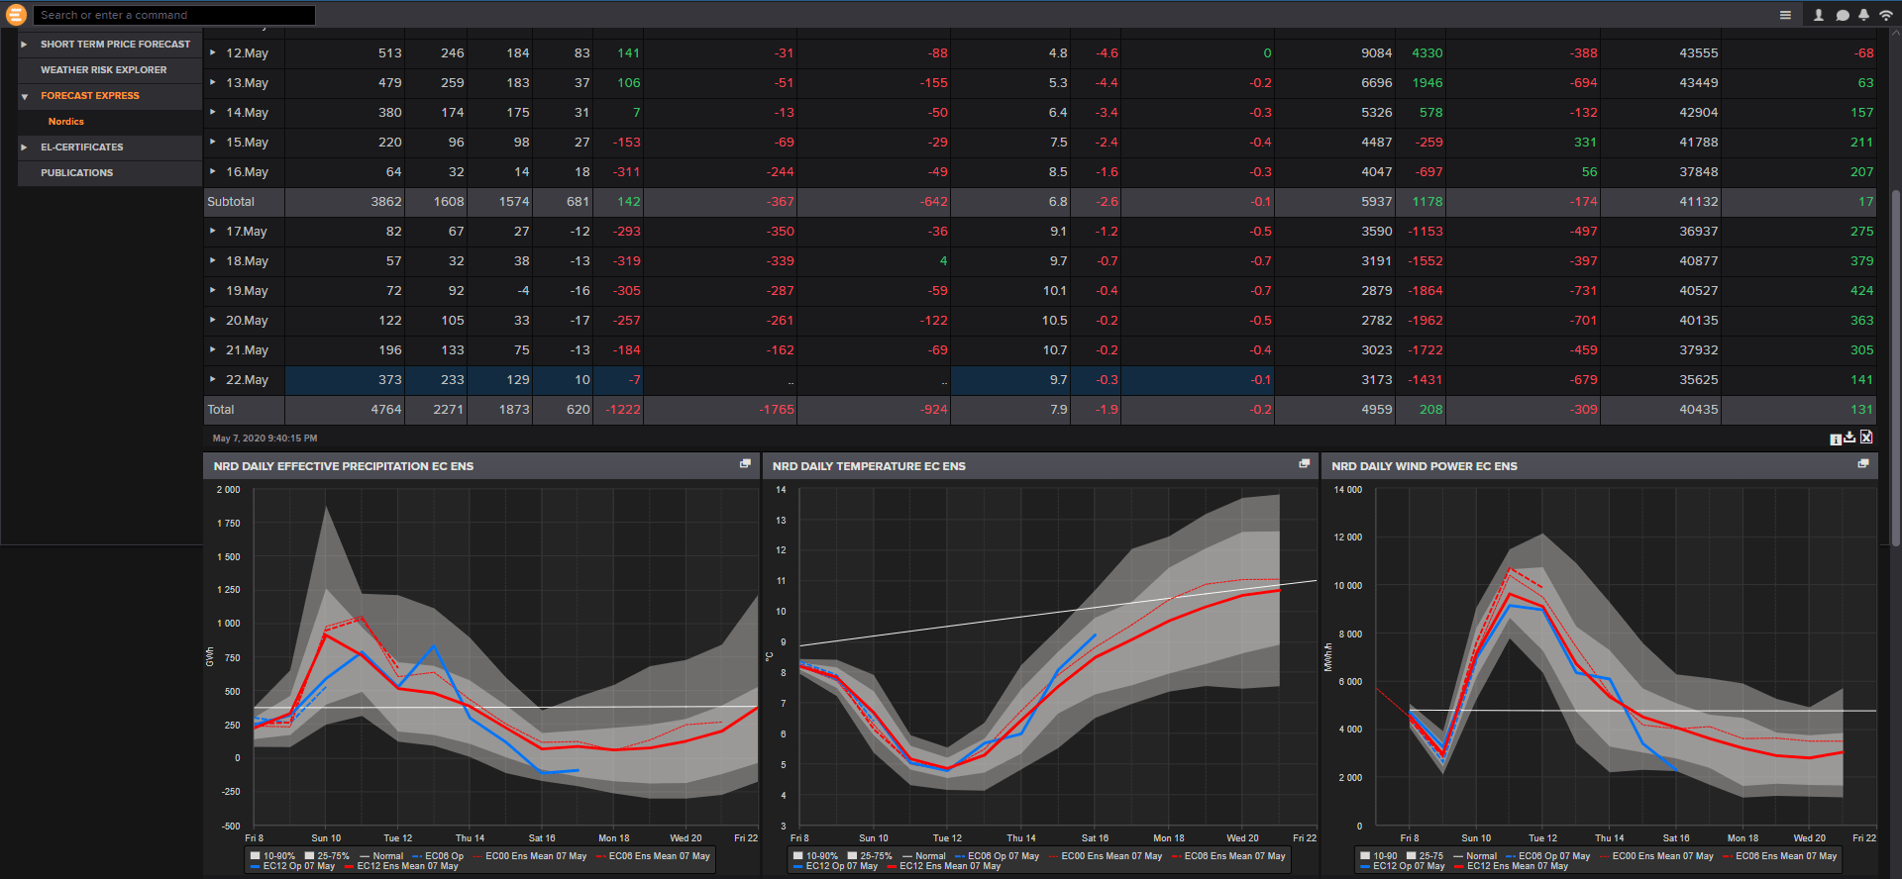Open Weather Risk Explorer
Screen dimensions: 1902x879
[x=103, y=70]
